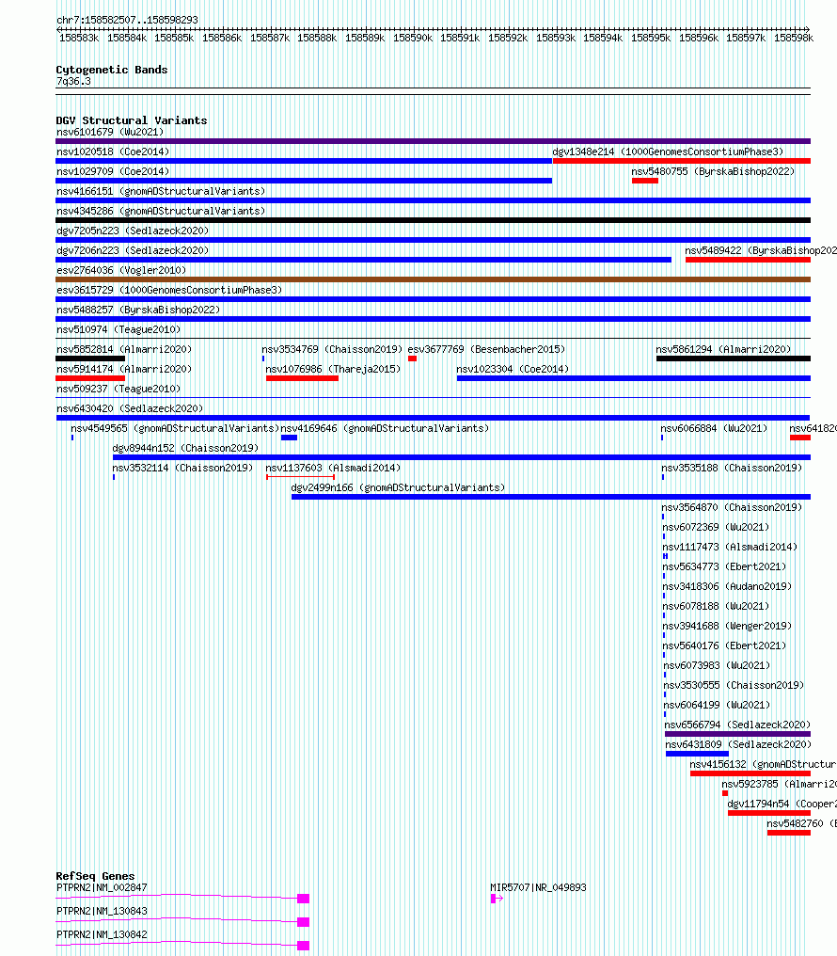Click the small blue bar under nsv4169646
Viewport: 837px width, 956px height.
tap(289, 438)
